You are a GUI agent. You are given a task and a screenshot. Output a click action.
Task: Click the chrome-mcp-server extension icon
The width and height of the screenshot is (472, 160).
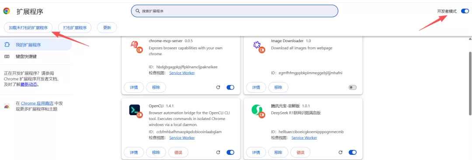(136, 47)
